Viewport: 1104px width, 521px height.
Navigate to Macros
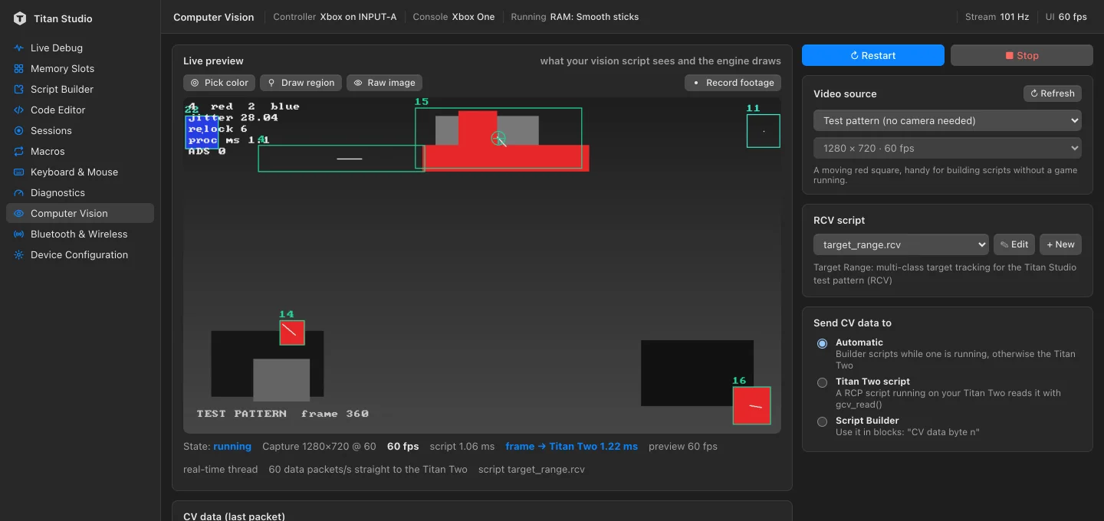click(x=80, y=151)
